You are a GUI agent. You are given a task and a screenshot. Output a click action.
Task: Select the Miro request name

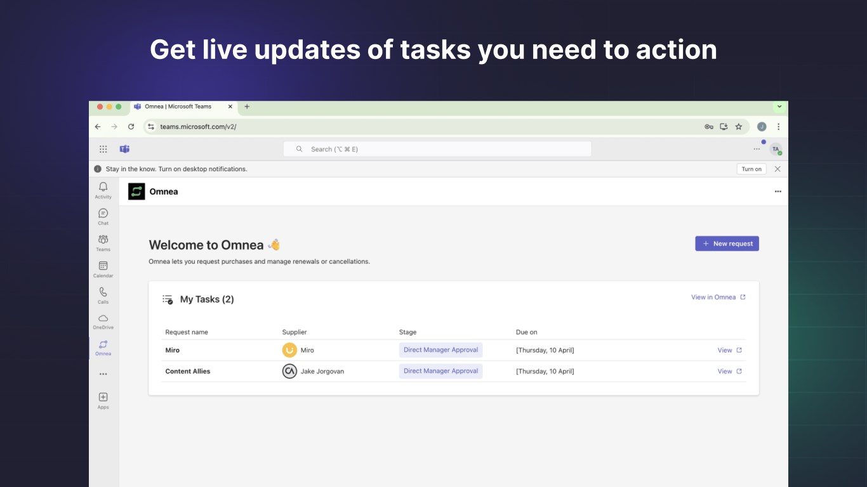pyautogui.click(x=173, y=350)
